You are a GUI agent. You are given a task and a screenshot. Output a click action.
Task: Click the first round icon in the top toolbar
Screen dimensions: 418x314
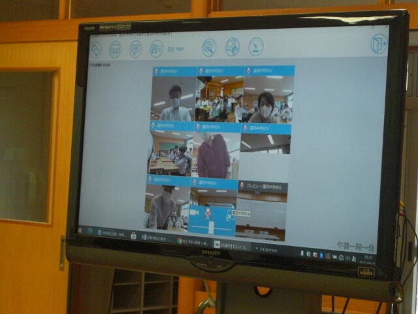pyautogui.click(x=96, y=49)
